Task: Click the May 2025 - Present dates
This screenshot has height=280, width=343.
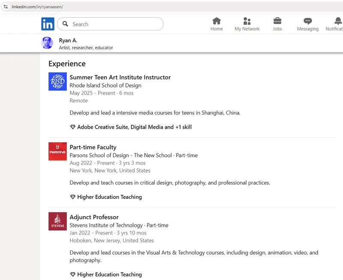Action: [102, 93]
